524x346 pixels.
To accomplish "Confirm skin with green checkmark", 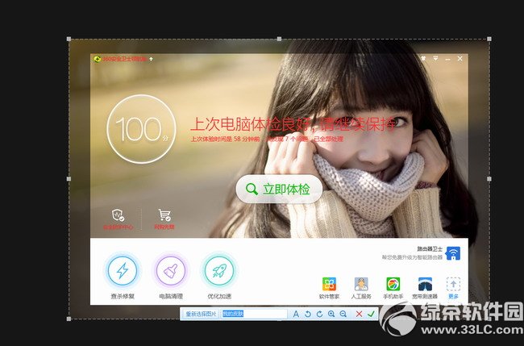I will [371, 314].
